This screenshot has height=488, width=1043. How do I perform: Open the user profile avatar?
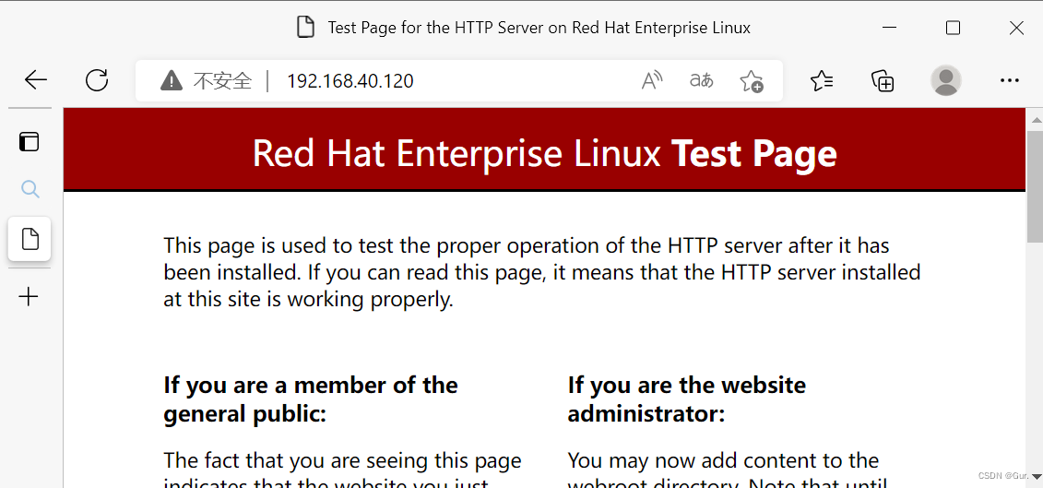(945, 81)
